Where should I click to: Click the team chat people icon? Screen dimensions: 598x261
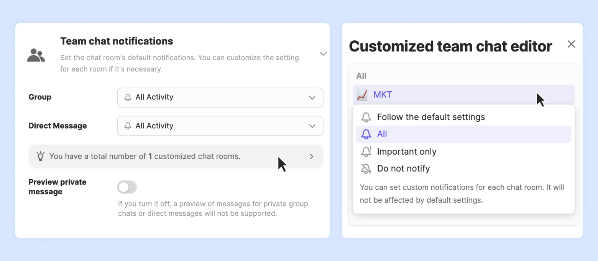[x=36, y=55]
